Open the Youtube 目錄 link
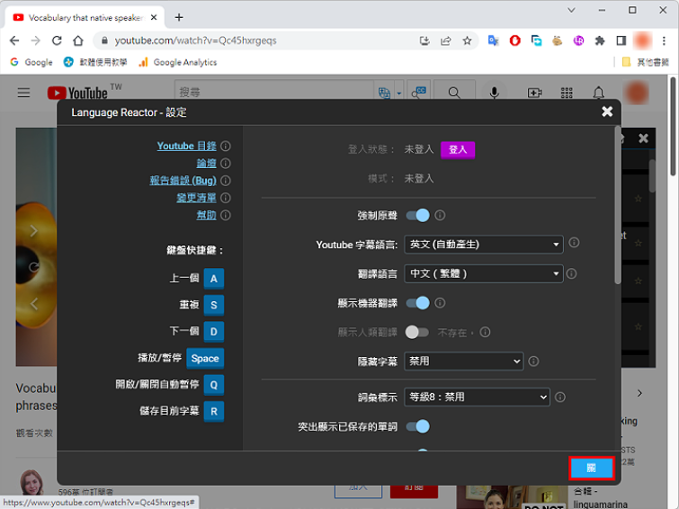Screen dimensions: 679x509 (x=187, y=146)
